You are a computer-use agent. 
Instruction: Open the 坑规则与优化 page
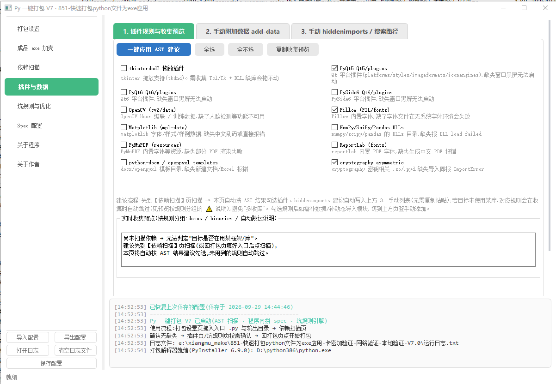pyautogui.click(x=51, y=106)
